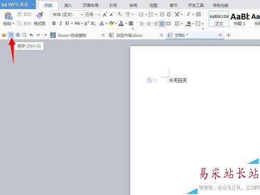
Task: Click the Redo arrow
Action: [x=38, y=35]
